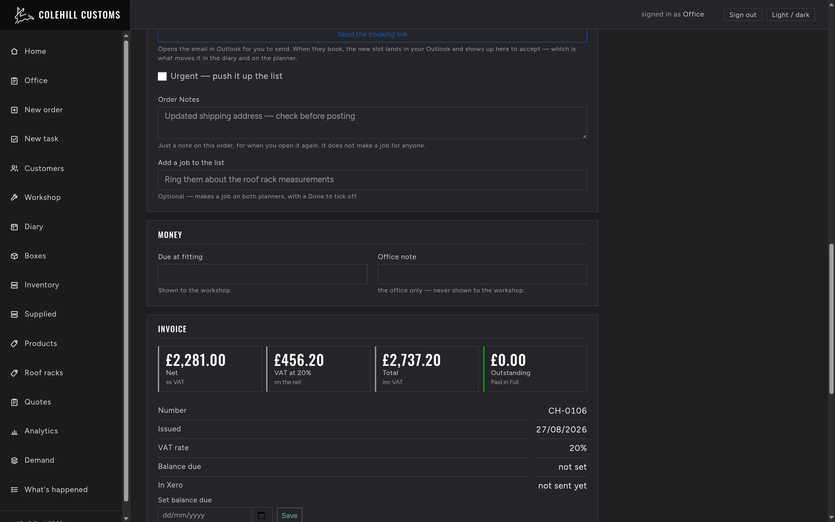
Task: Click invoice number CH-0106
Action: [567, 411]
